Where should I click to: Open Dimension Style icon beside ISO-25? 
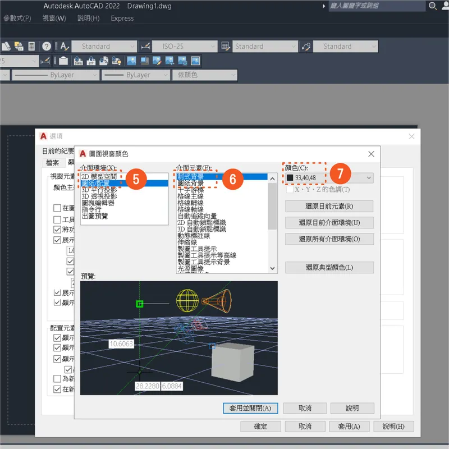point(145,46)
